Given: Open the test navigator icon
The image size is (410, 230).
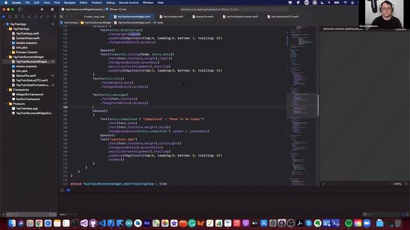Looking at the screenshot, I should 35,17.
